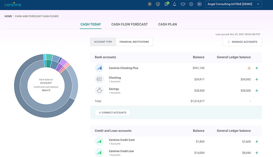Open the graduation cap learning icon
273x157 pixels.
(183, 4)
